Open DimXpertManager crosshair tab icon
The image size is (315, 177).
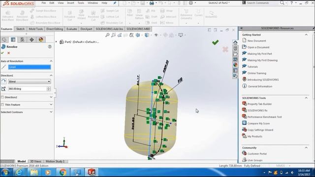click(x=31, y=39)
